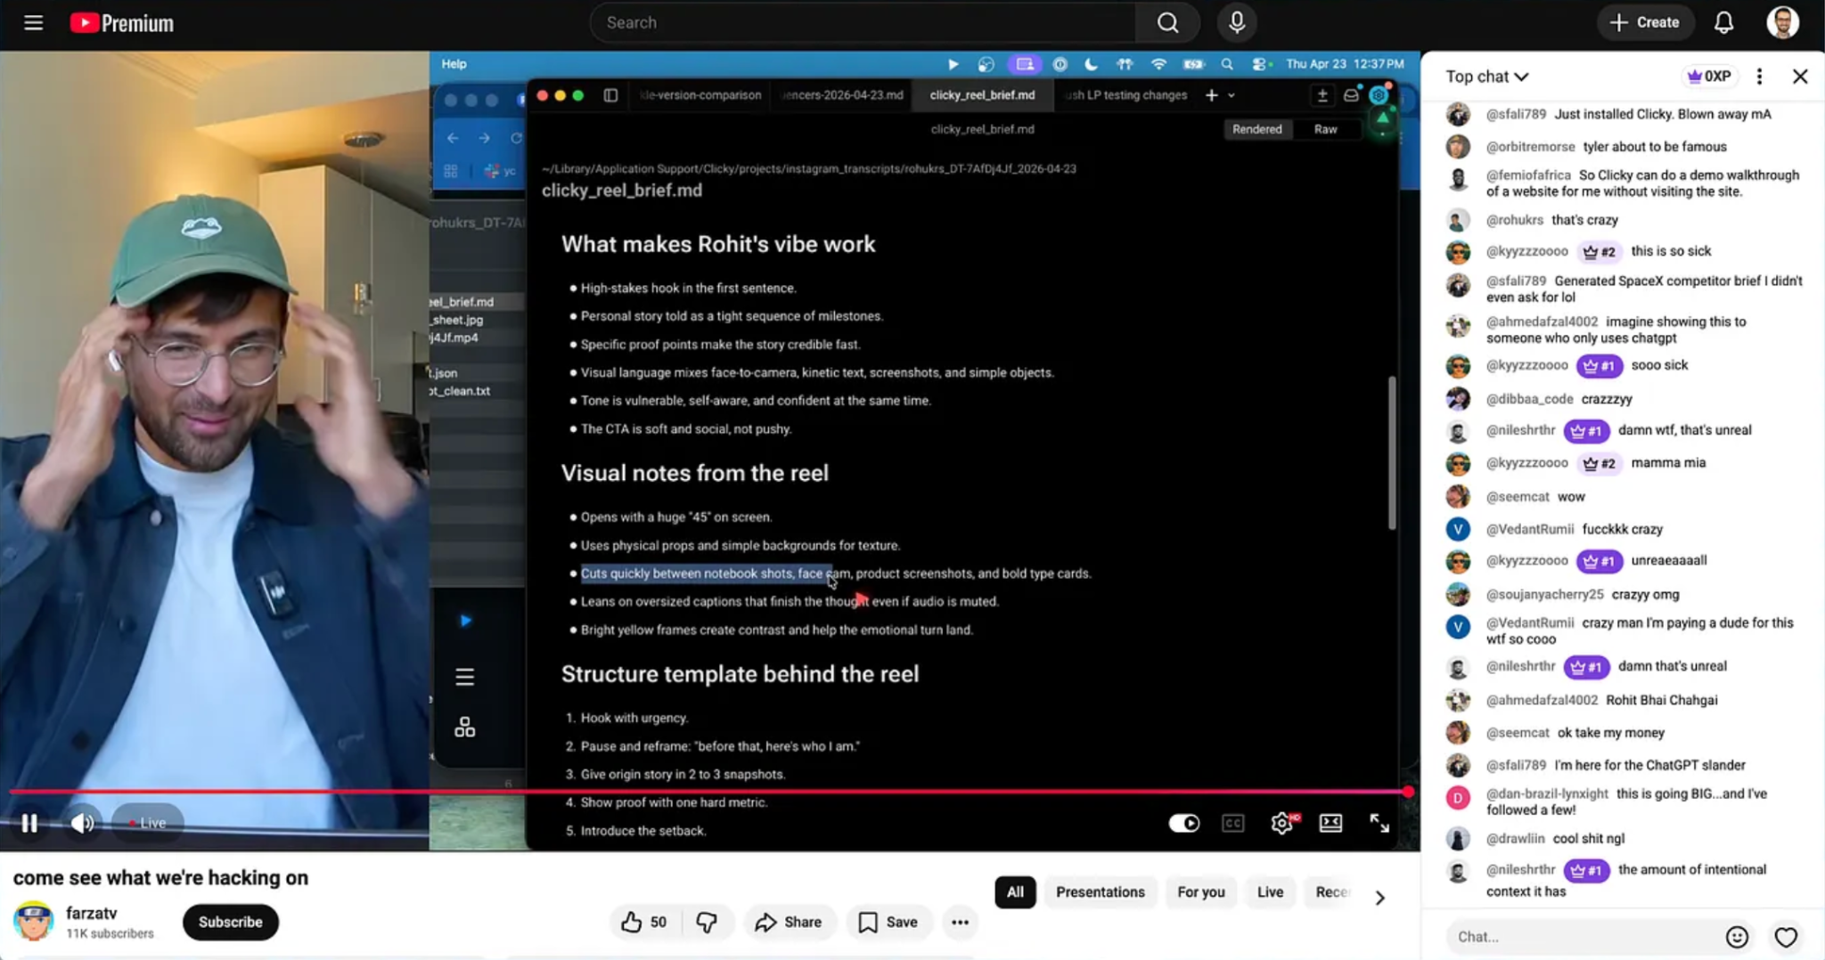Viewport: 1825px width, 960px height.
Task: Open the notifications bell
Action: (1724, 22)
